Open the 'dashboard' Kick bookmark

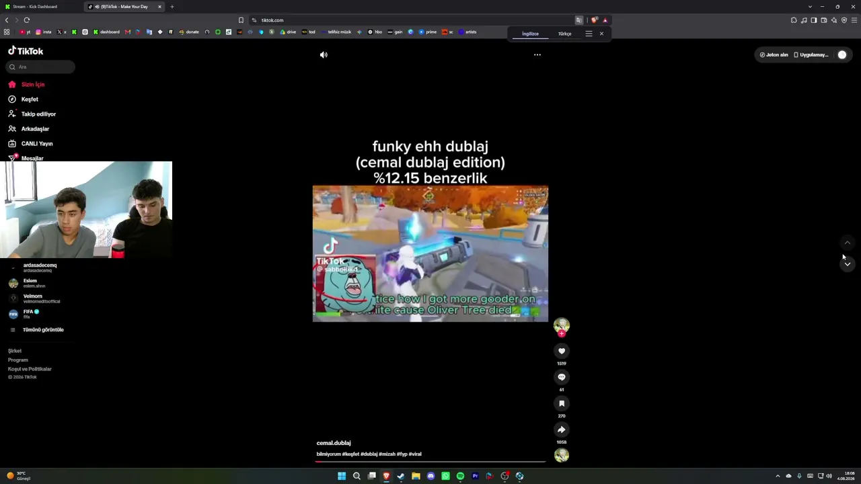pos(106,32)
